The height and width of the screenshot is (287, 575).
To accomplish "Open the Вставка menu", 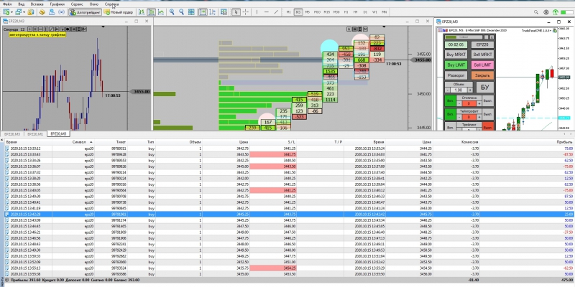I will (x=37, y=4).
